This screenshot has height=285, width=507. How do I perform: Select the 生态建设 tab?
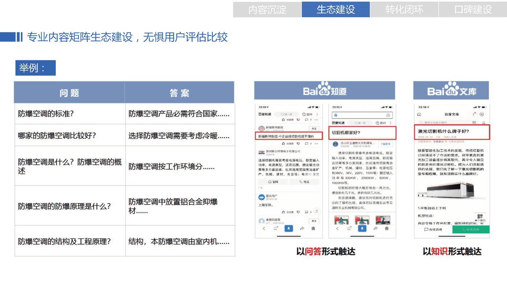pos(336,9)
